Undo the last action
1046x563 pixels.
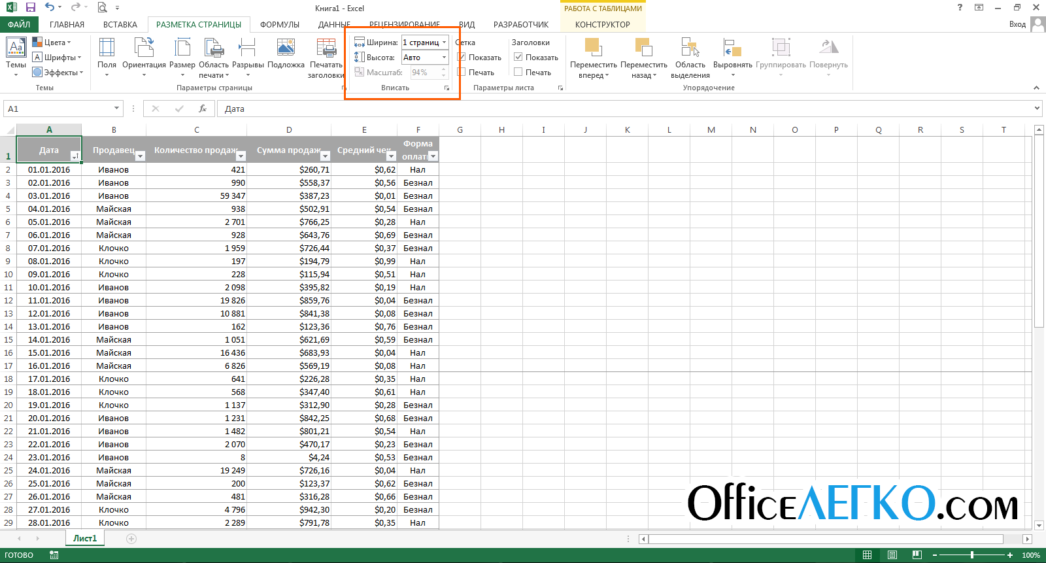(x=50, y=8)
